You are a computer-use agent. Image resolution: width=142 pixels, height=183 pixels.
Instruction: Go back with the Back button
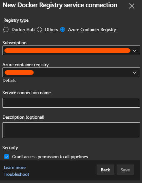pyautogui.click(x=105, y=170)
